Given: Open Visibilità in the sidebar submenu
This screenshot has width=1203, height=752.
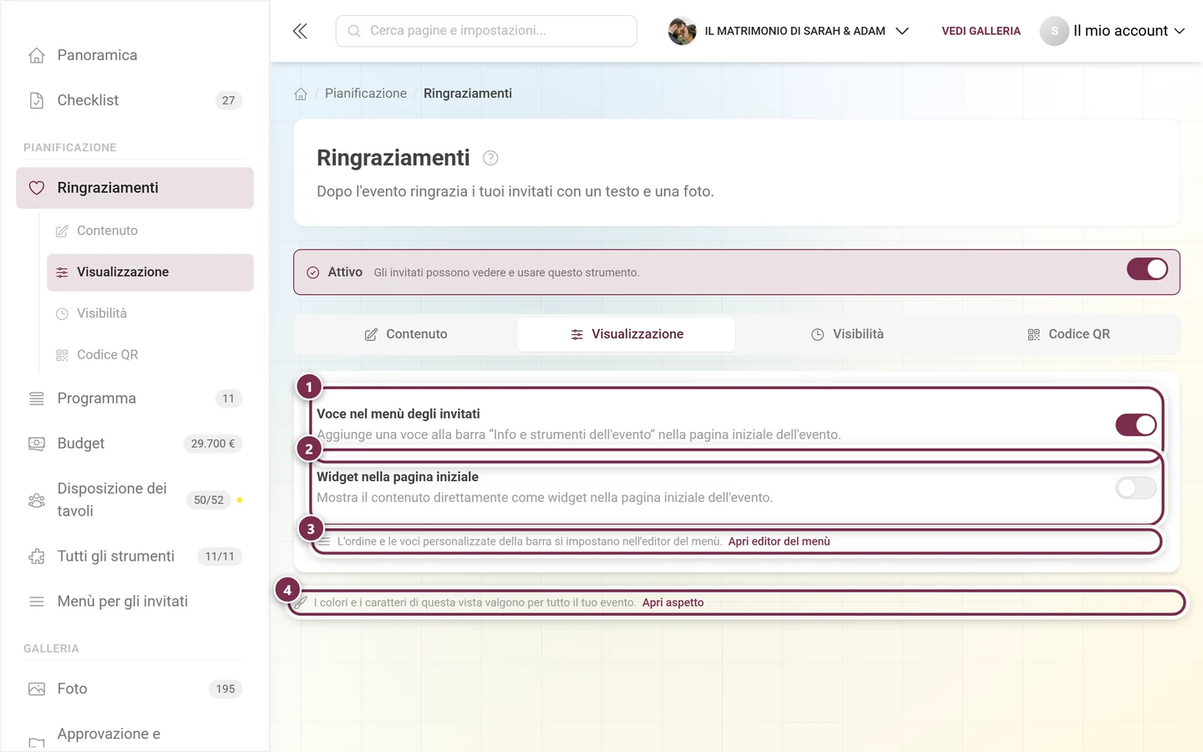Looking at the screenshot, I should 150,313.
